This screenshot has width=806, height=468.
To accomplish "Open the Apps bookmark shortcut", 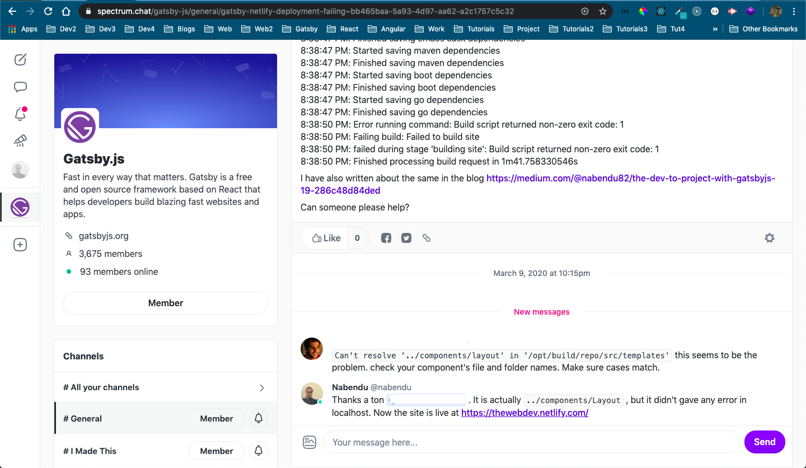I will [x=23, y=29].
